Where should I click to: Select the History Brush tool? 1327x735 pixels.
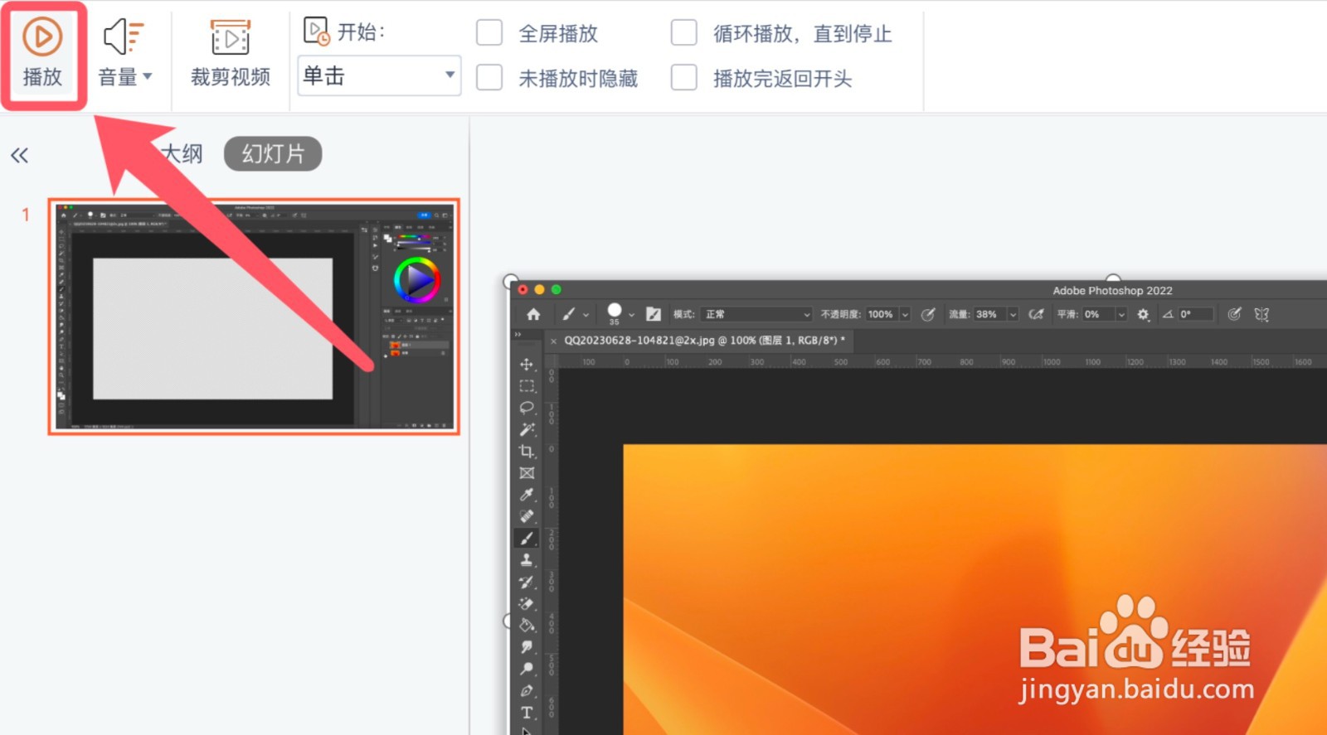527,582
